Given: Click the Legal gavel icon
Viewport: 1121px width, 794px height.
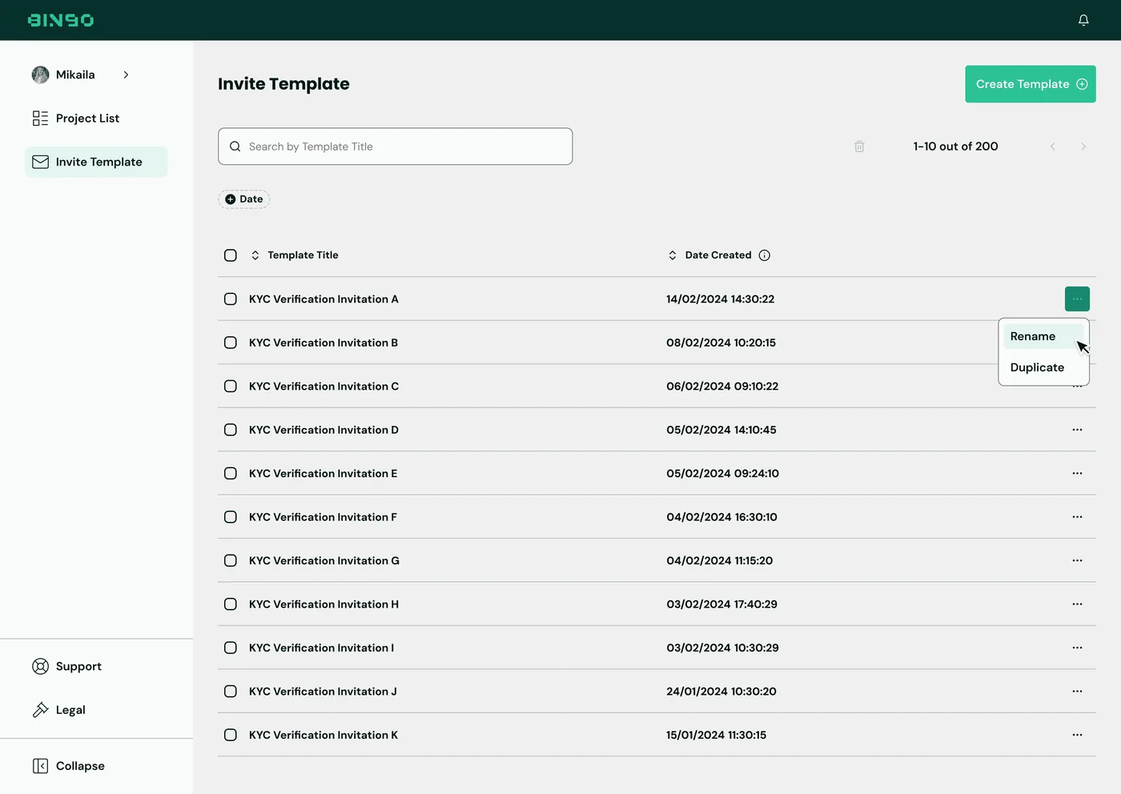Looking at the screenshot, I should pyautogui.click(x=40, y=710).
